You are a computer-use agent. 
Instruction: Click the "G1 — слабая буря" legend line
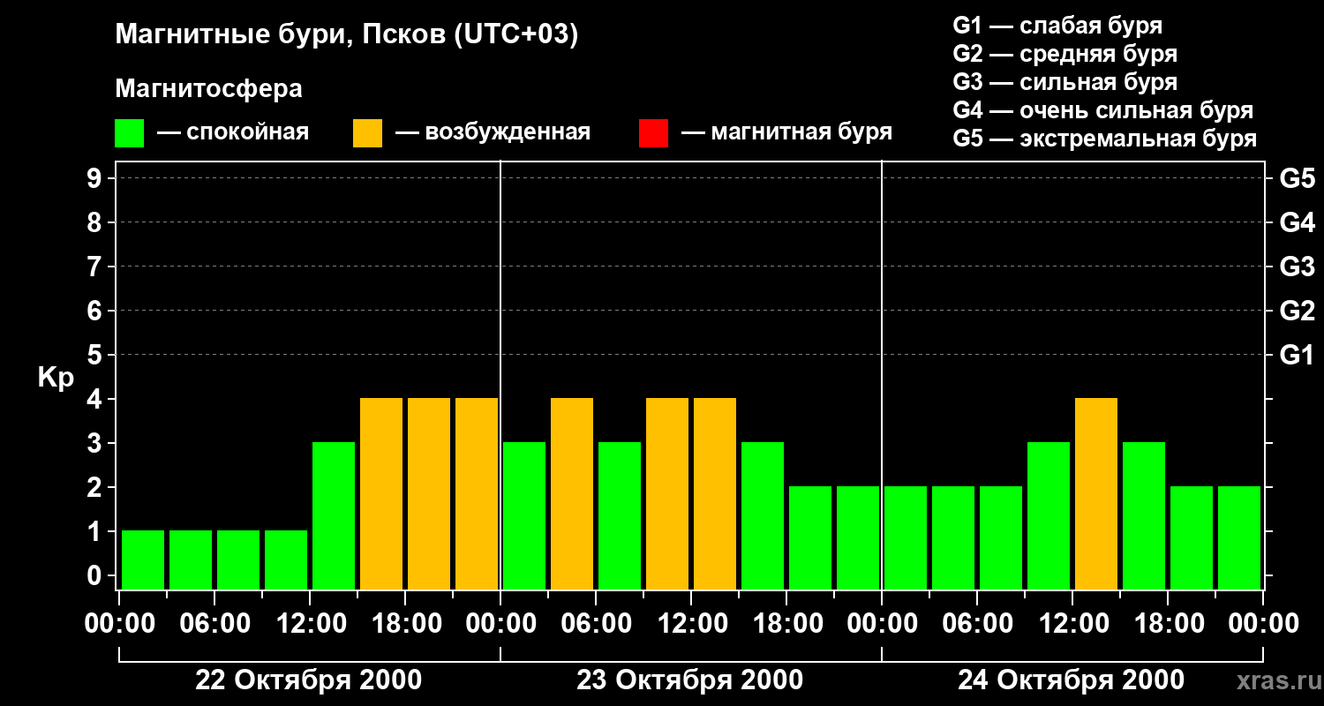pyautogui.click(x=1057, y=26)
